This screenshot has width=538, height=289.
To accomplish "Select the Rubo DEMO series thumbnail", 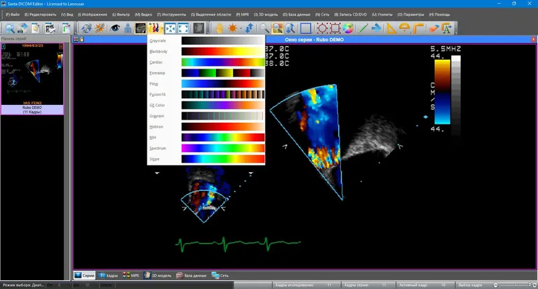I will pyautogui.click(x=32, y=79).
